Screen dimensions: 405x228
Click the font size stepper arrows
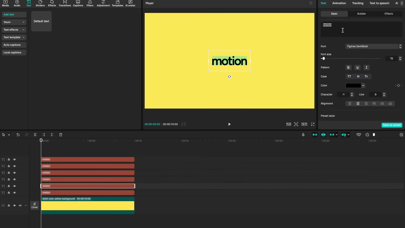pyautogui.click(x=400, y=59)
